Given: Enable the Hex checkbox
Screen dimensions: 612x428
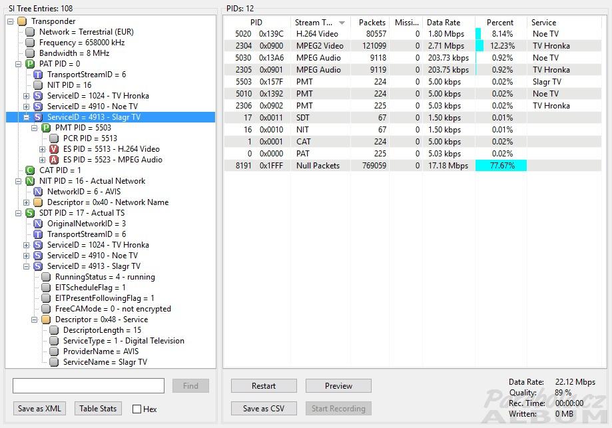Looking at the screenshot, I should 137,409.
